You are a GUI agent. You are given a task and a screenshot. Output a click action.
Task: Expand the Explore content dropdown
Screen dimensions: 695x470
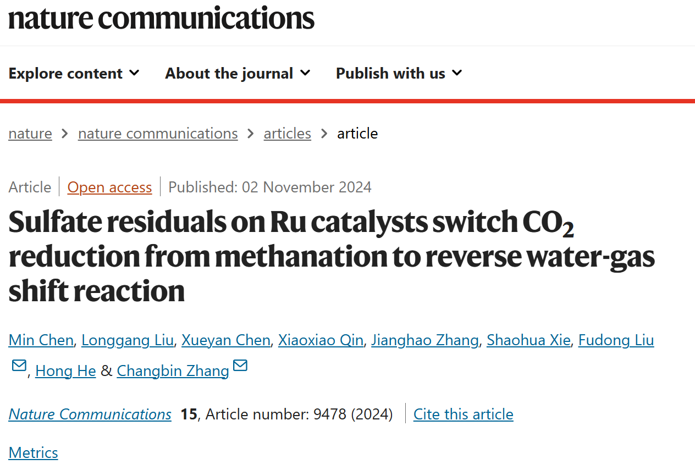(x=74, y=73)
